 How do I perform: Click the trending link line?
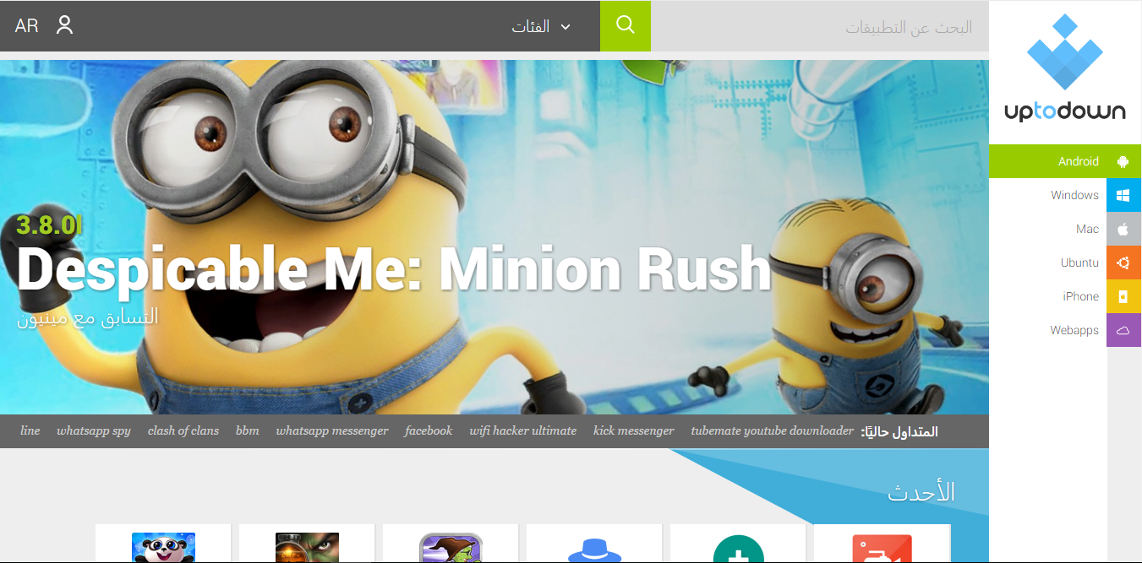[x=30, y=430]
